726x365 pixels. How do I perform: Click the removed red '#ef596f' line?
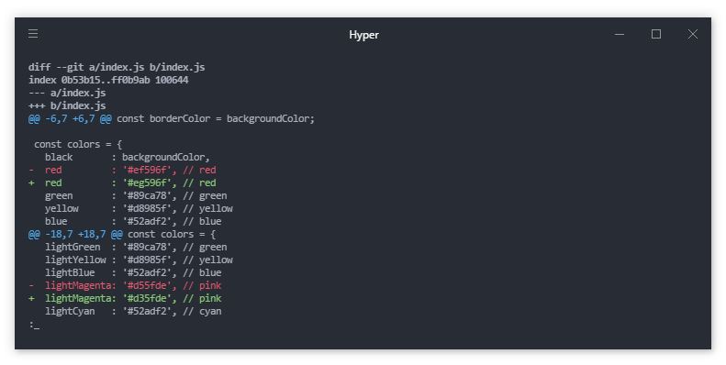[x=122, y=171]
